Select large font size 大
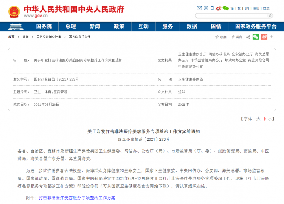The height and width of the screenshot is (204, 284). 258,119
